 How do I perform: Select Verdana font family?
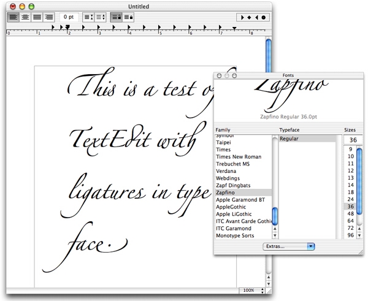pyautogui.click(x=243, y=171)
